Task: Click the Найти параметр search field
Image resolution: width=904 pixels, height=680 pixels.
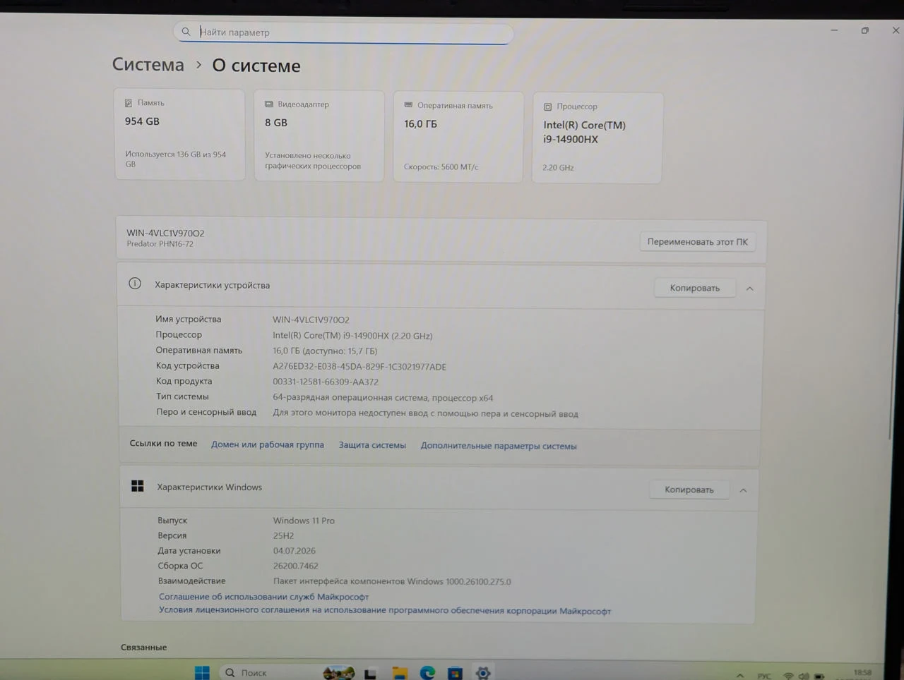Action: (343, 32)
